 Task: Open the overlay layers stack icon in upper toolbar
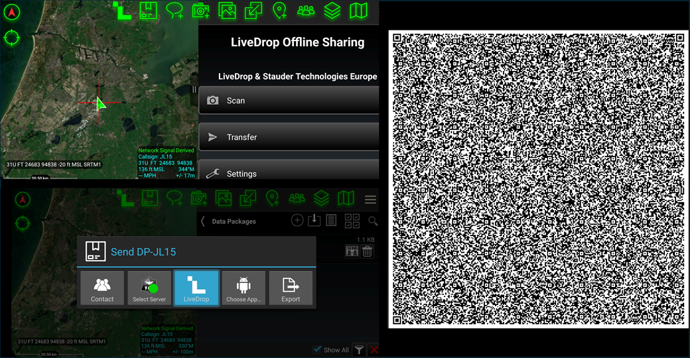(332, 11)
